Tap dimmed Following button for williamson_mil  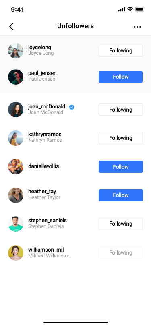tap(121, 253)
